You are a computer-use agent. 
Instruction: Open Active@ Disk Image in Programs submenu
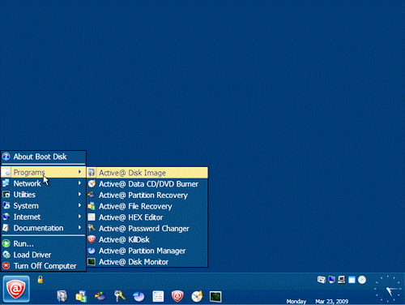point(147,173)
